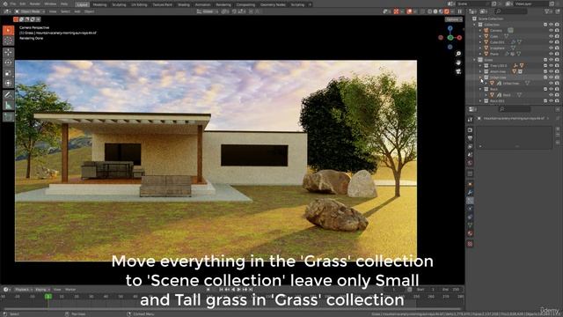Open the timeline Marker menu
Image resolution: width=563 pixels, height=317 pixels.
click(x=70, y=290)
